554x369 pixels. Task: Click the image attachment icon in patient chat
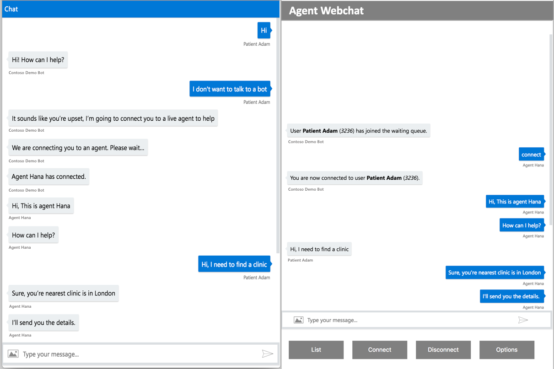13,353
